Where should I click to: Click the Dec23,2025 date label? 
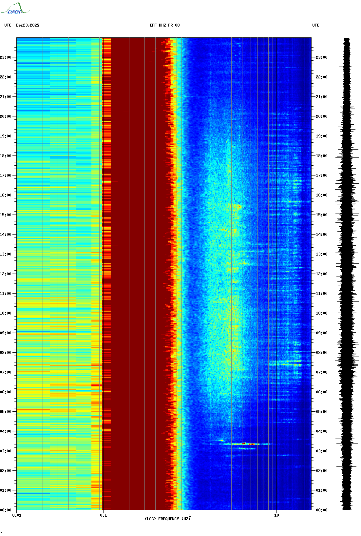28,25
